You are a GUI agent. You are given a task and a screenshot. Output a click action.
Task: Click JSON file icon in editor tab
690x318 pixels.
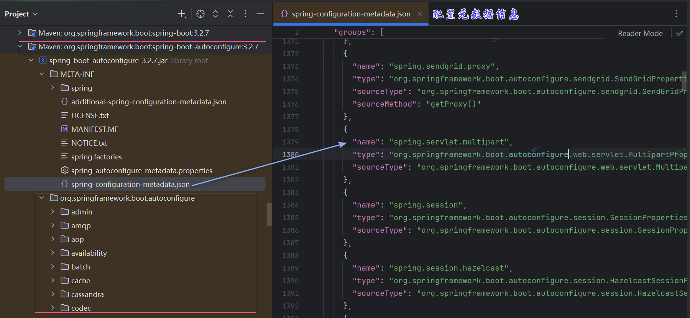284,14
